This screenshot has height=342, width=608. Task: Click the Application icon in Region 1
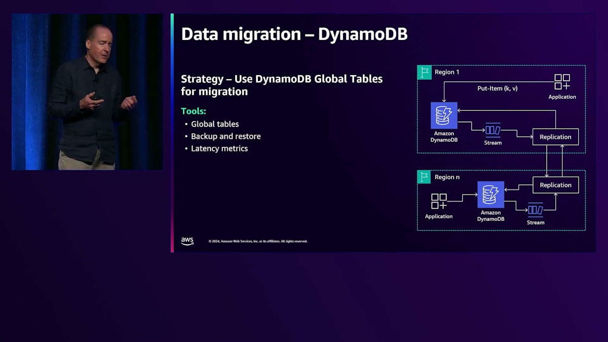click(x=562, y=82)
